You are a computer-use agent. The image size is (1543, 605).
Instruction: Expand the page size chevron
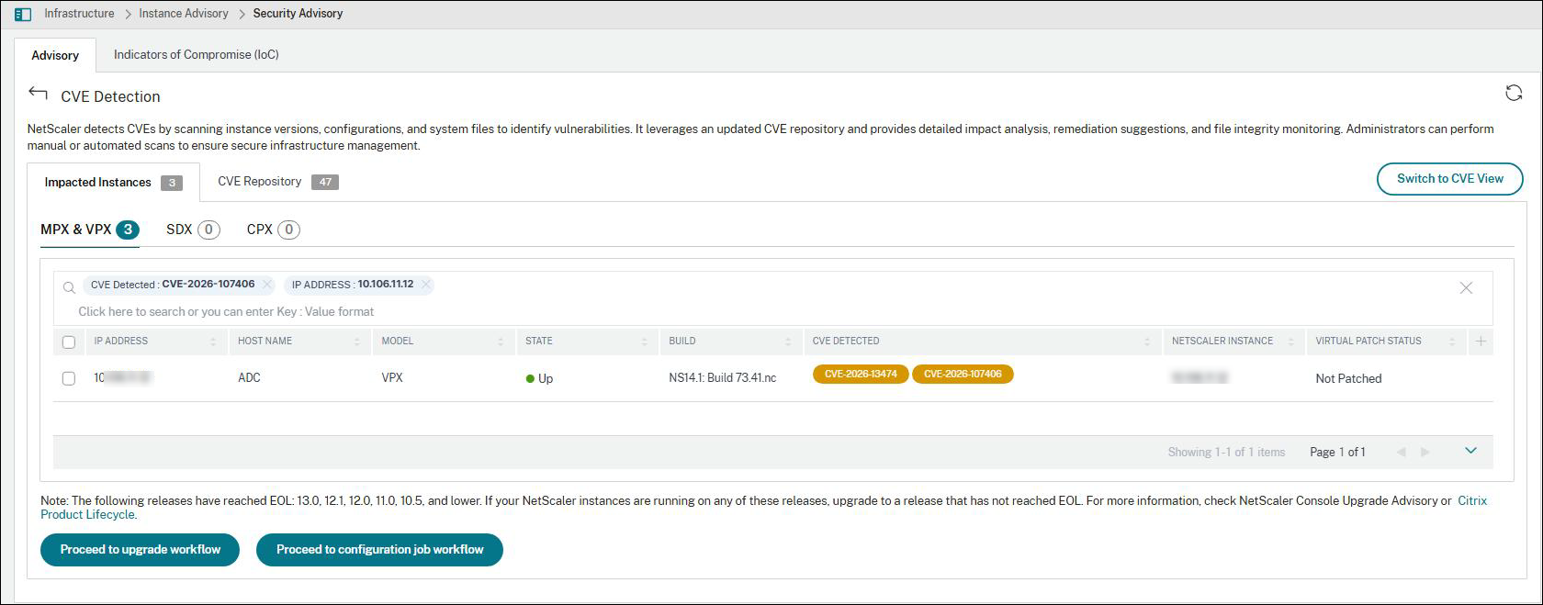tap(1470, 451)
